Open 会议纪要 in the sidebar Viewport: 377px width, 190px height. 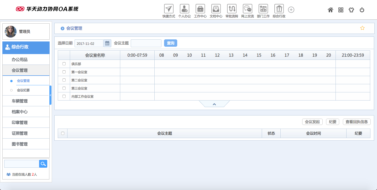pyautogui.click(x=23, y=90)
